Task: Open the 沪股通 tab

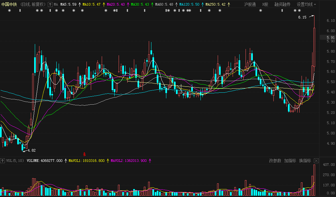Action: tap(250, 5)
